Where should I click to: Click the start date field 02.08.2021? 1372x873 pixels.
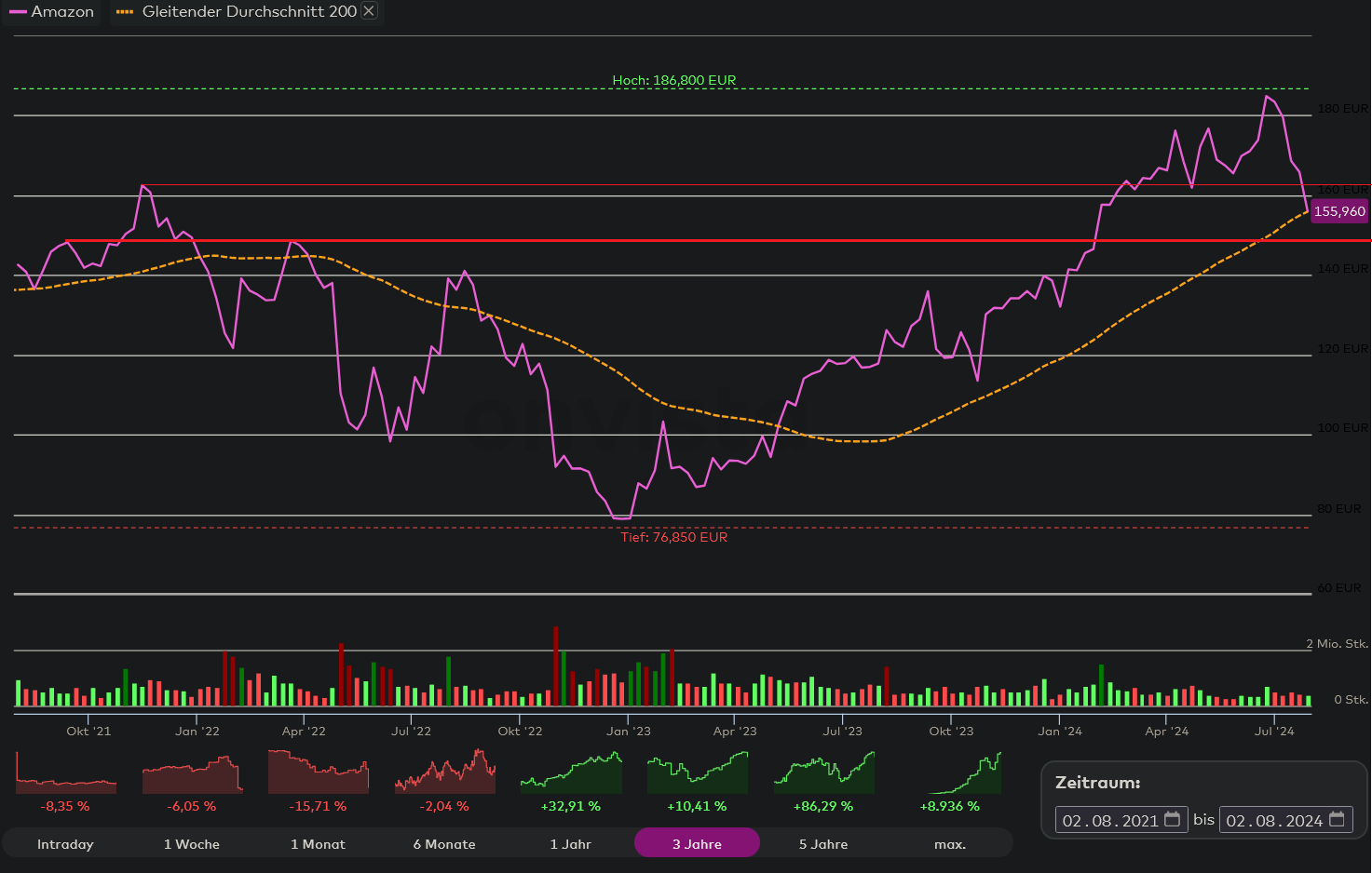(1110, 820)
